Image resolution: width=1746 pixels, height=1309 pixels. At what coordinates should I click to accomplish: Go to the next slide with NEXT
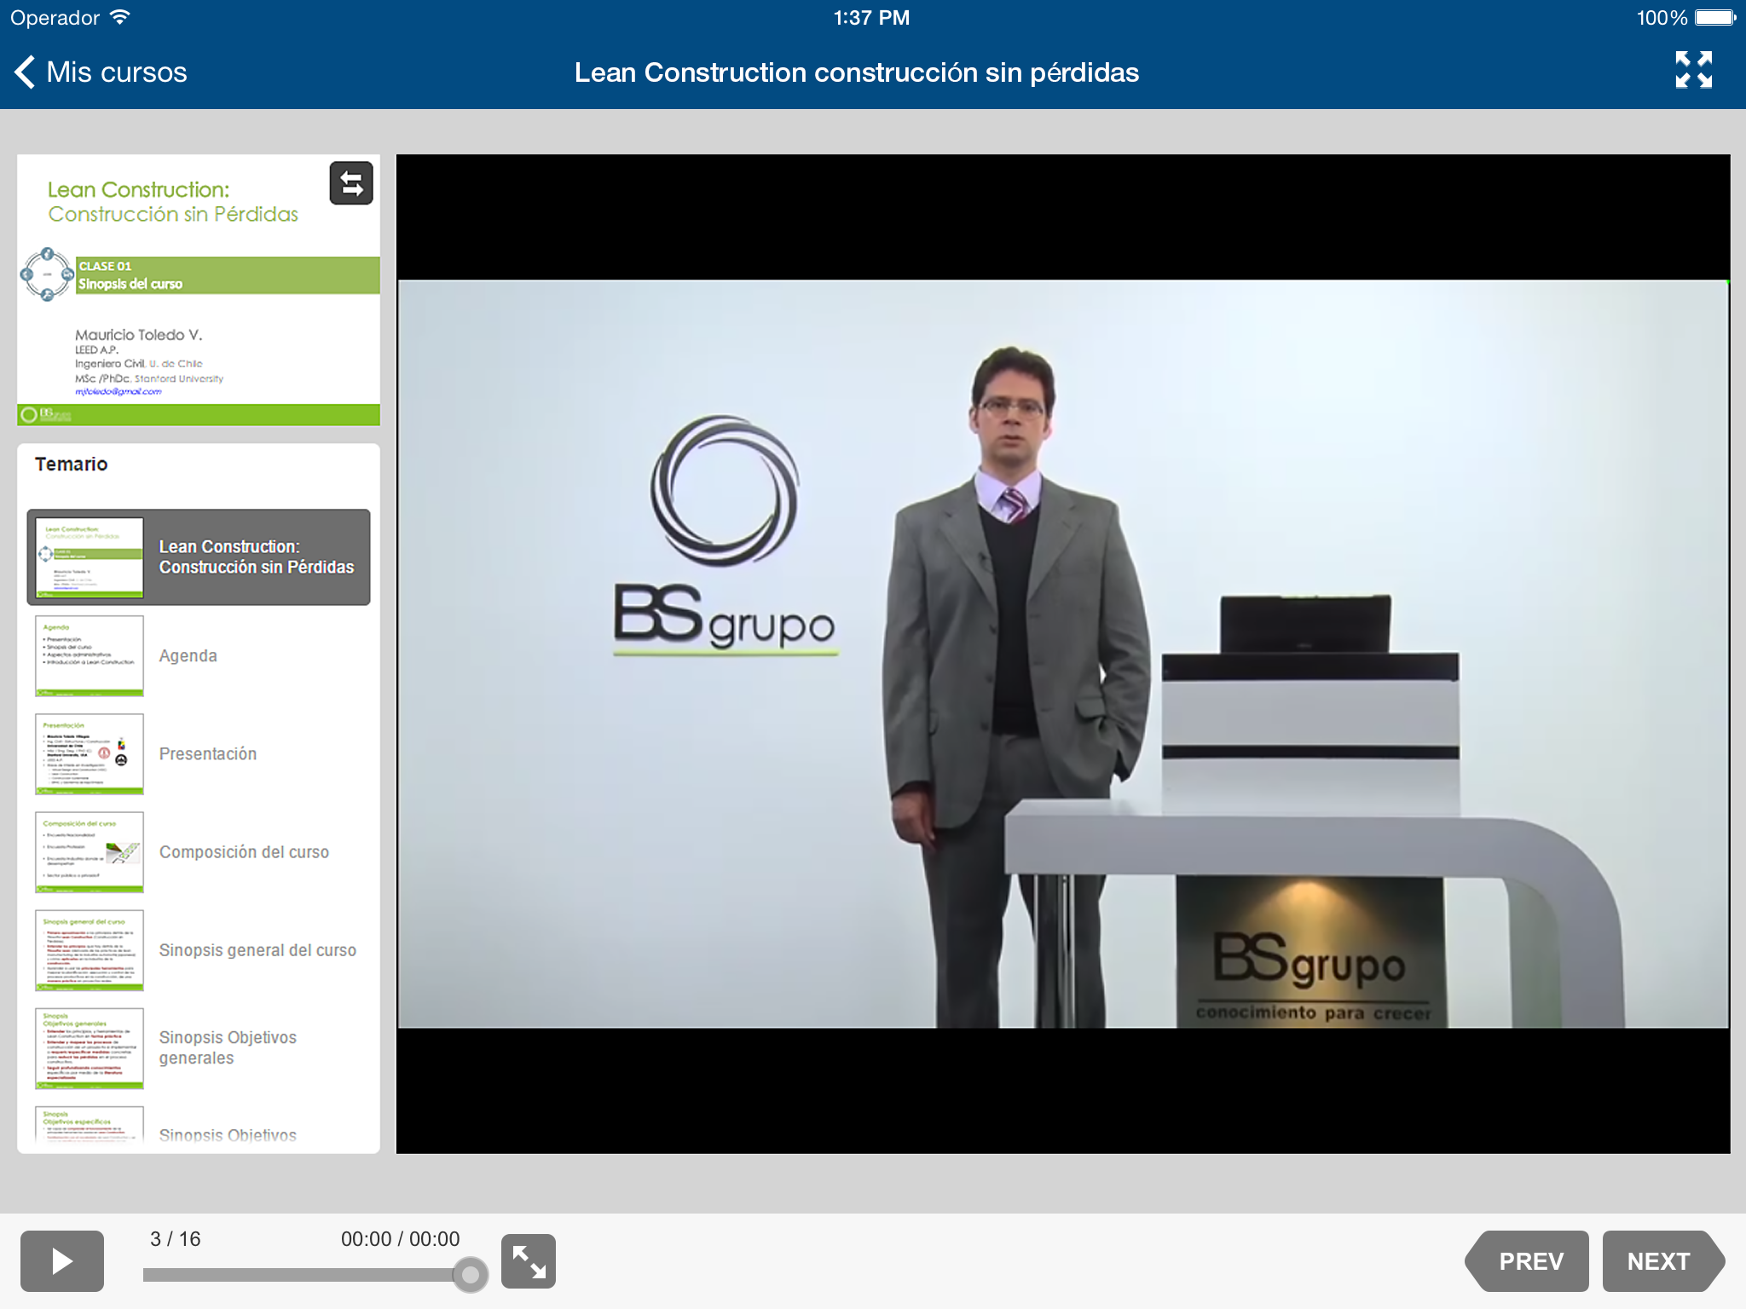click(1660, 1260)
